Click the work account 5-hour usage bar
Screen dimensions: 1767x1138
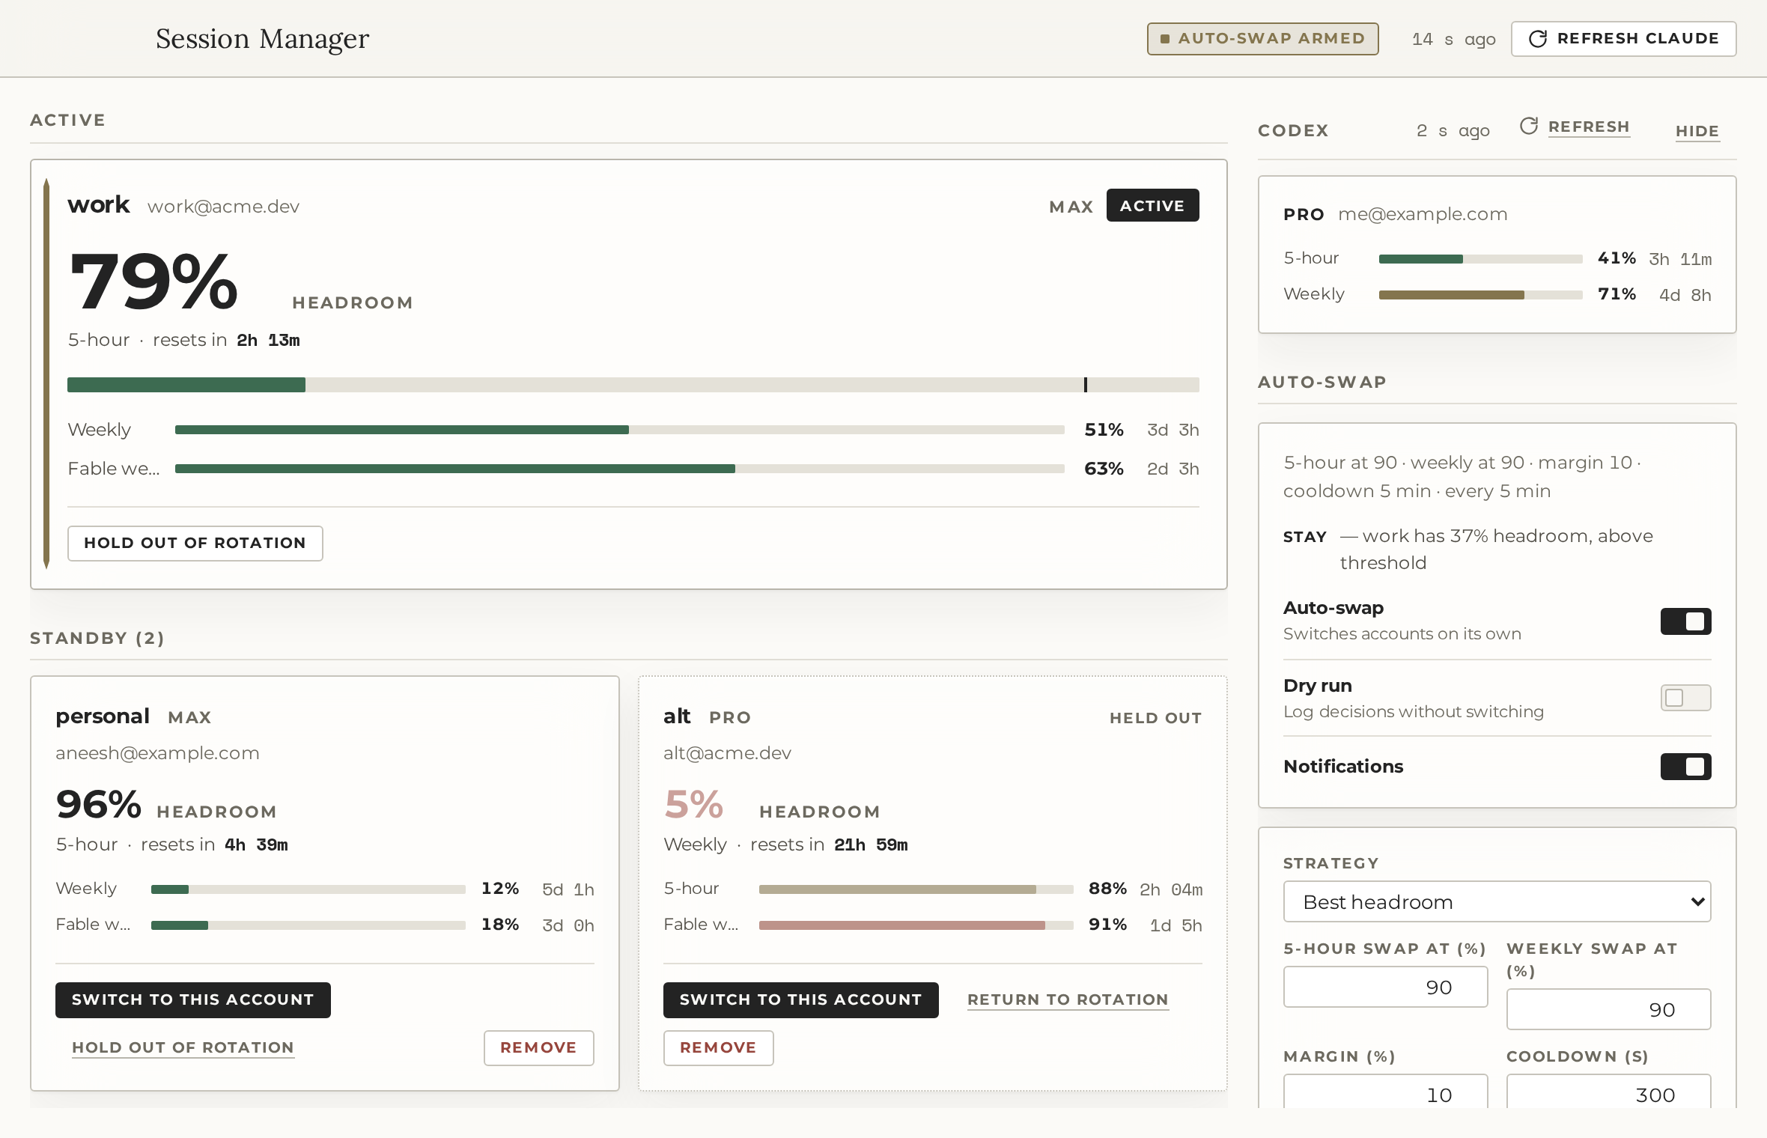(x=633, y=385)
